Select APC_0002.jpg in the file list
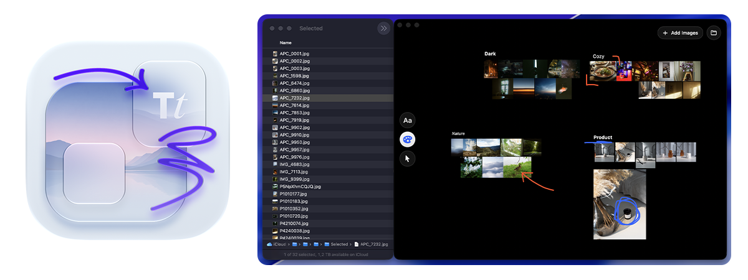Image resolution: width=748 pixels, height=280 pixels. [x=328, y=61]
